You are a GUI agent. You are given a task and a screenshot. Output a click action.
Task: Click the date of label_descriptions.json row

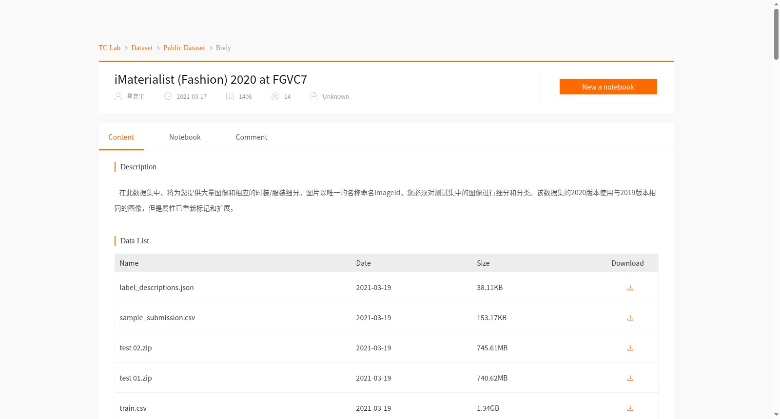click(x=373, y=288)
